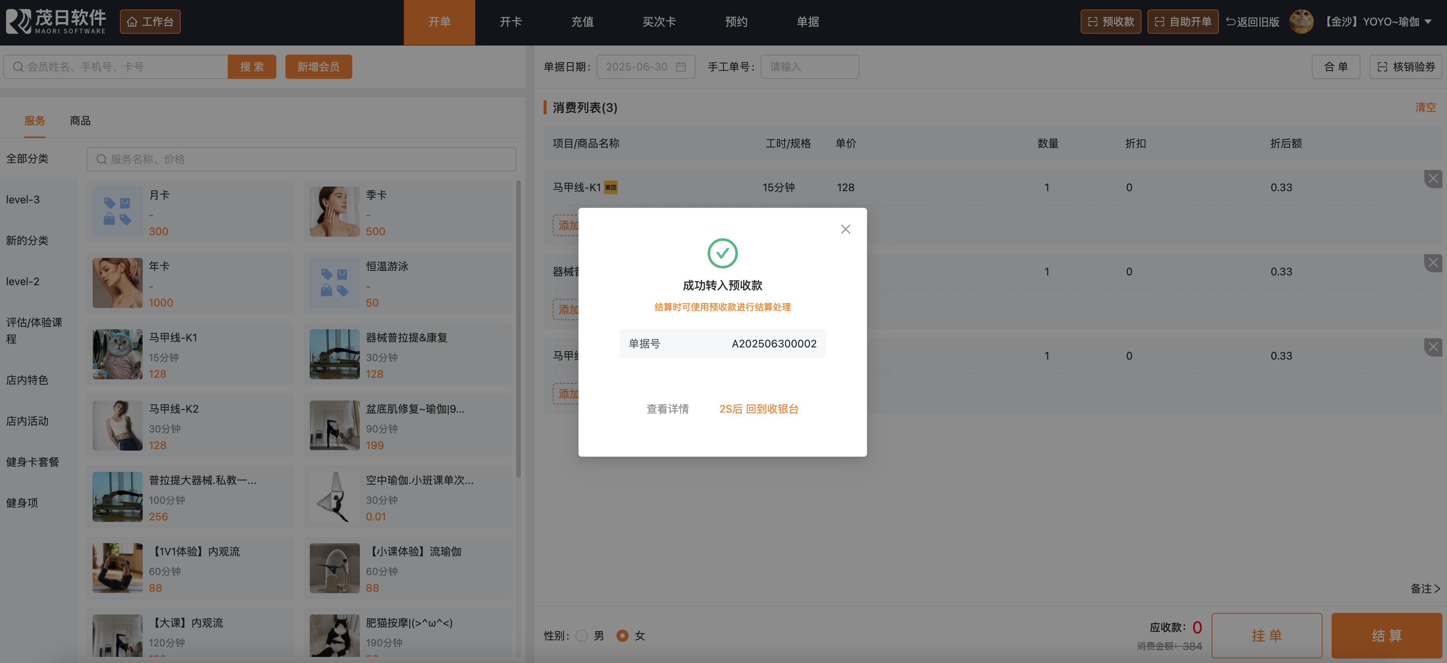Click the 自助开单 scan button
The height and width of the screenshot is (663, 1447).
[x=1182, y=22]
